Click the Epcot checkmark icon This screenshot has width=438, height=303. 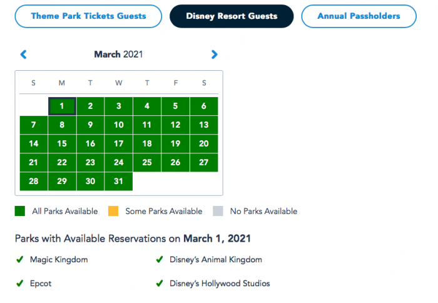coord(19,283)
